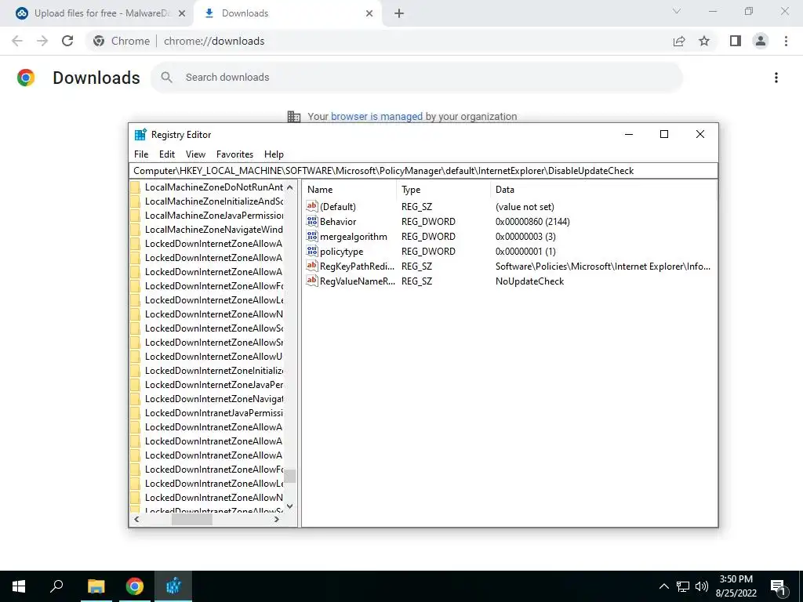Click the policytype DWORD icon

tap(312, 252)
